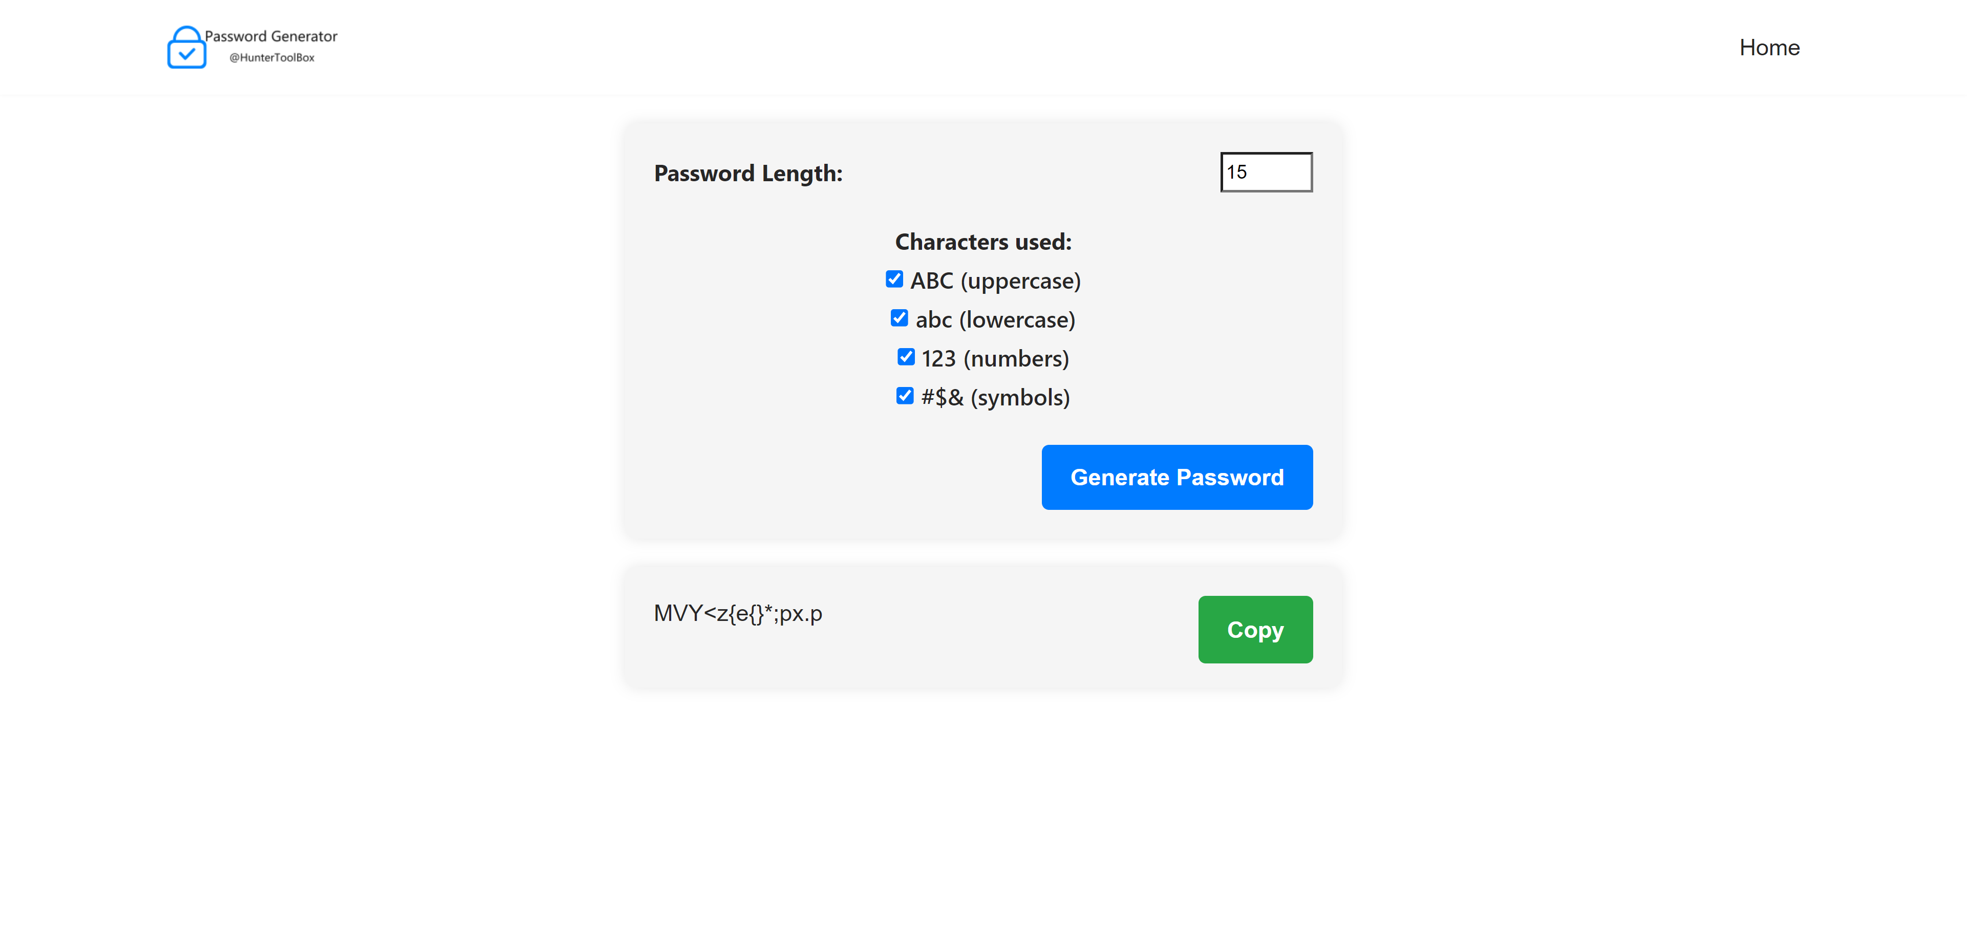The image size is (1967, 946).
Task: Open the Home navigation link
Action: pos(1768,47)
